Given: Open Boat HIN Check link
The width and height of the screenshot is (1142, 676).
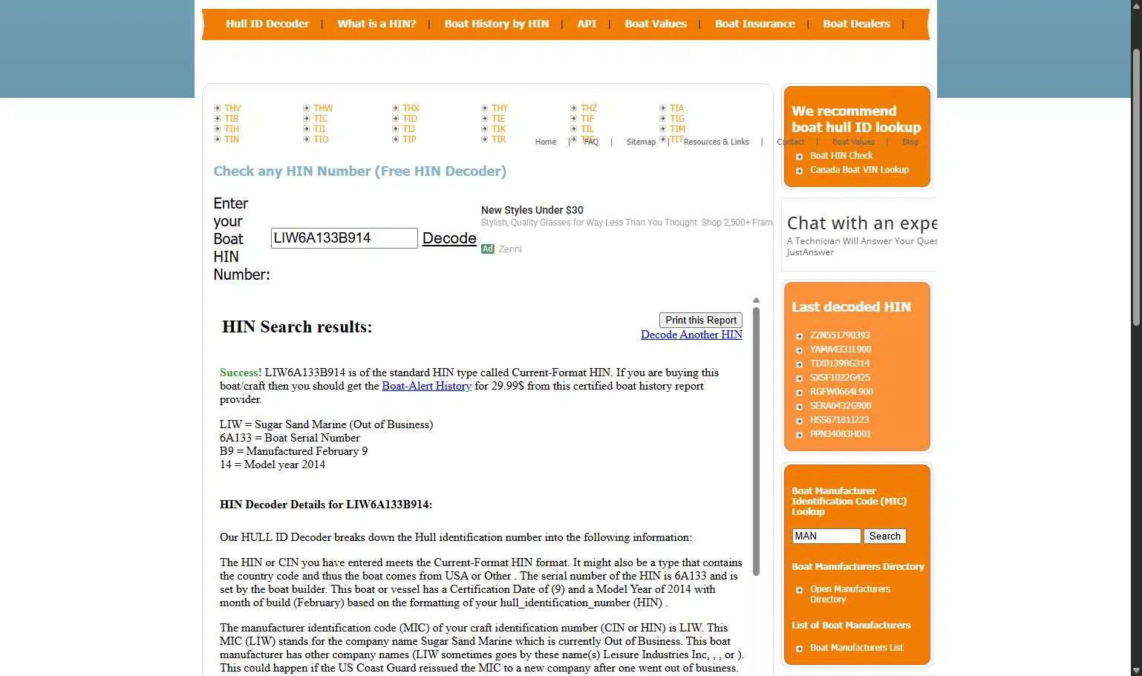Looking at the screenshot, I should click(x=841, y=156).
